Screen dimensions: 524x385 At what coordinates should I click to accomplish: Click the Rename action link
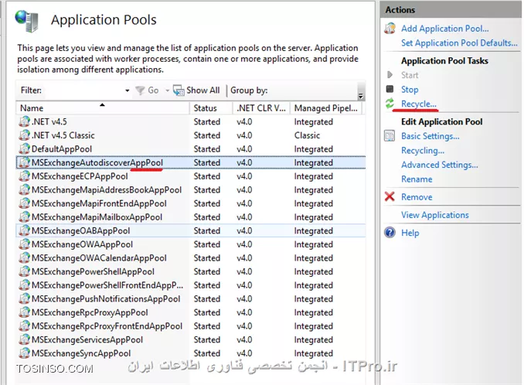(x=417, y=179)
